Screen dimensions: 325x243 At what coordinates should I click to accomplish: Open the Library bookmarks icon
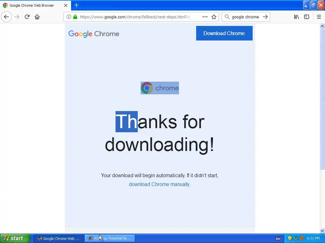pos(296,17)
